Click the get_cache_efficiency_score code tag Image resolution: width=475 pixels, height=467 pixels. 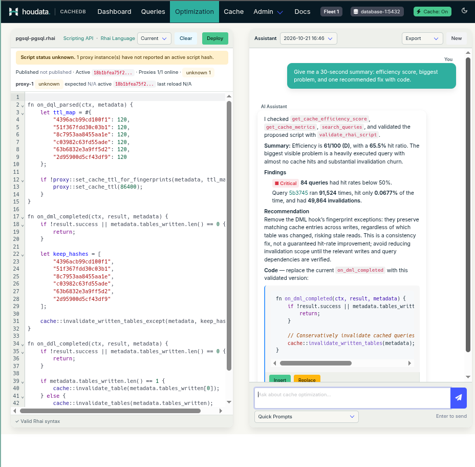(x=329, y=119)
